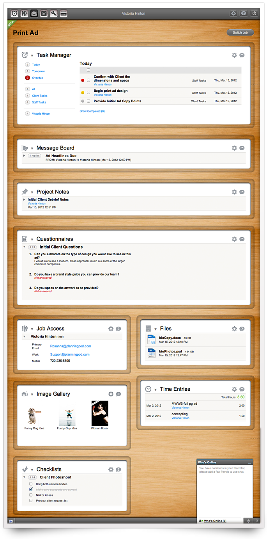The width and height of the screenshot is (267, 539).
Task: Open Image Gallery panel settings gear
Action: [111, 394]
